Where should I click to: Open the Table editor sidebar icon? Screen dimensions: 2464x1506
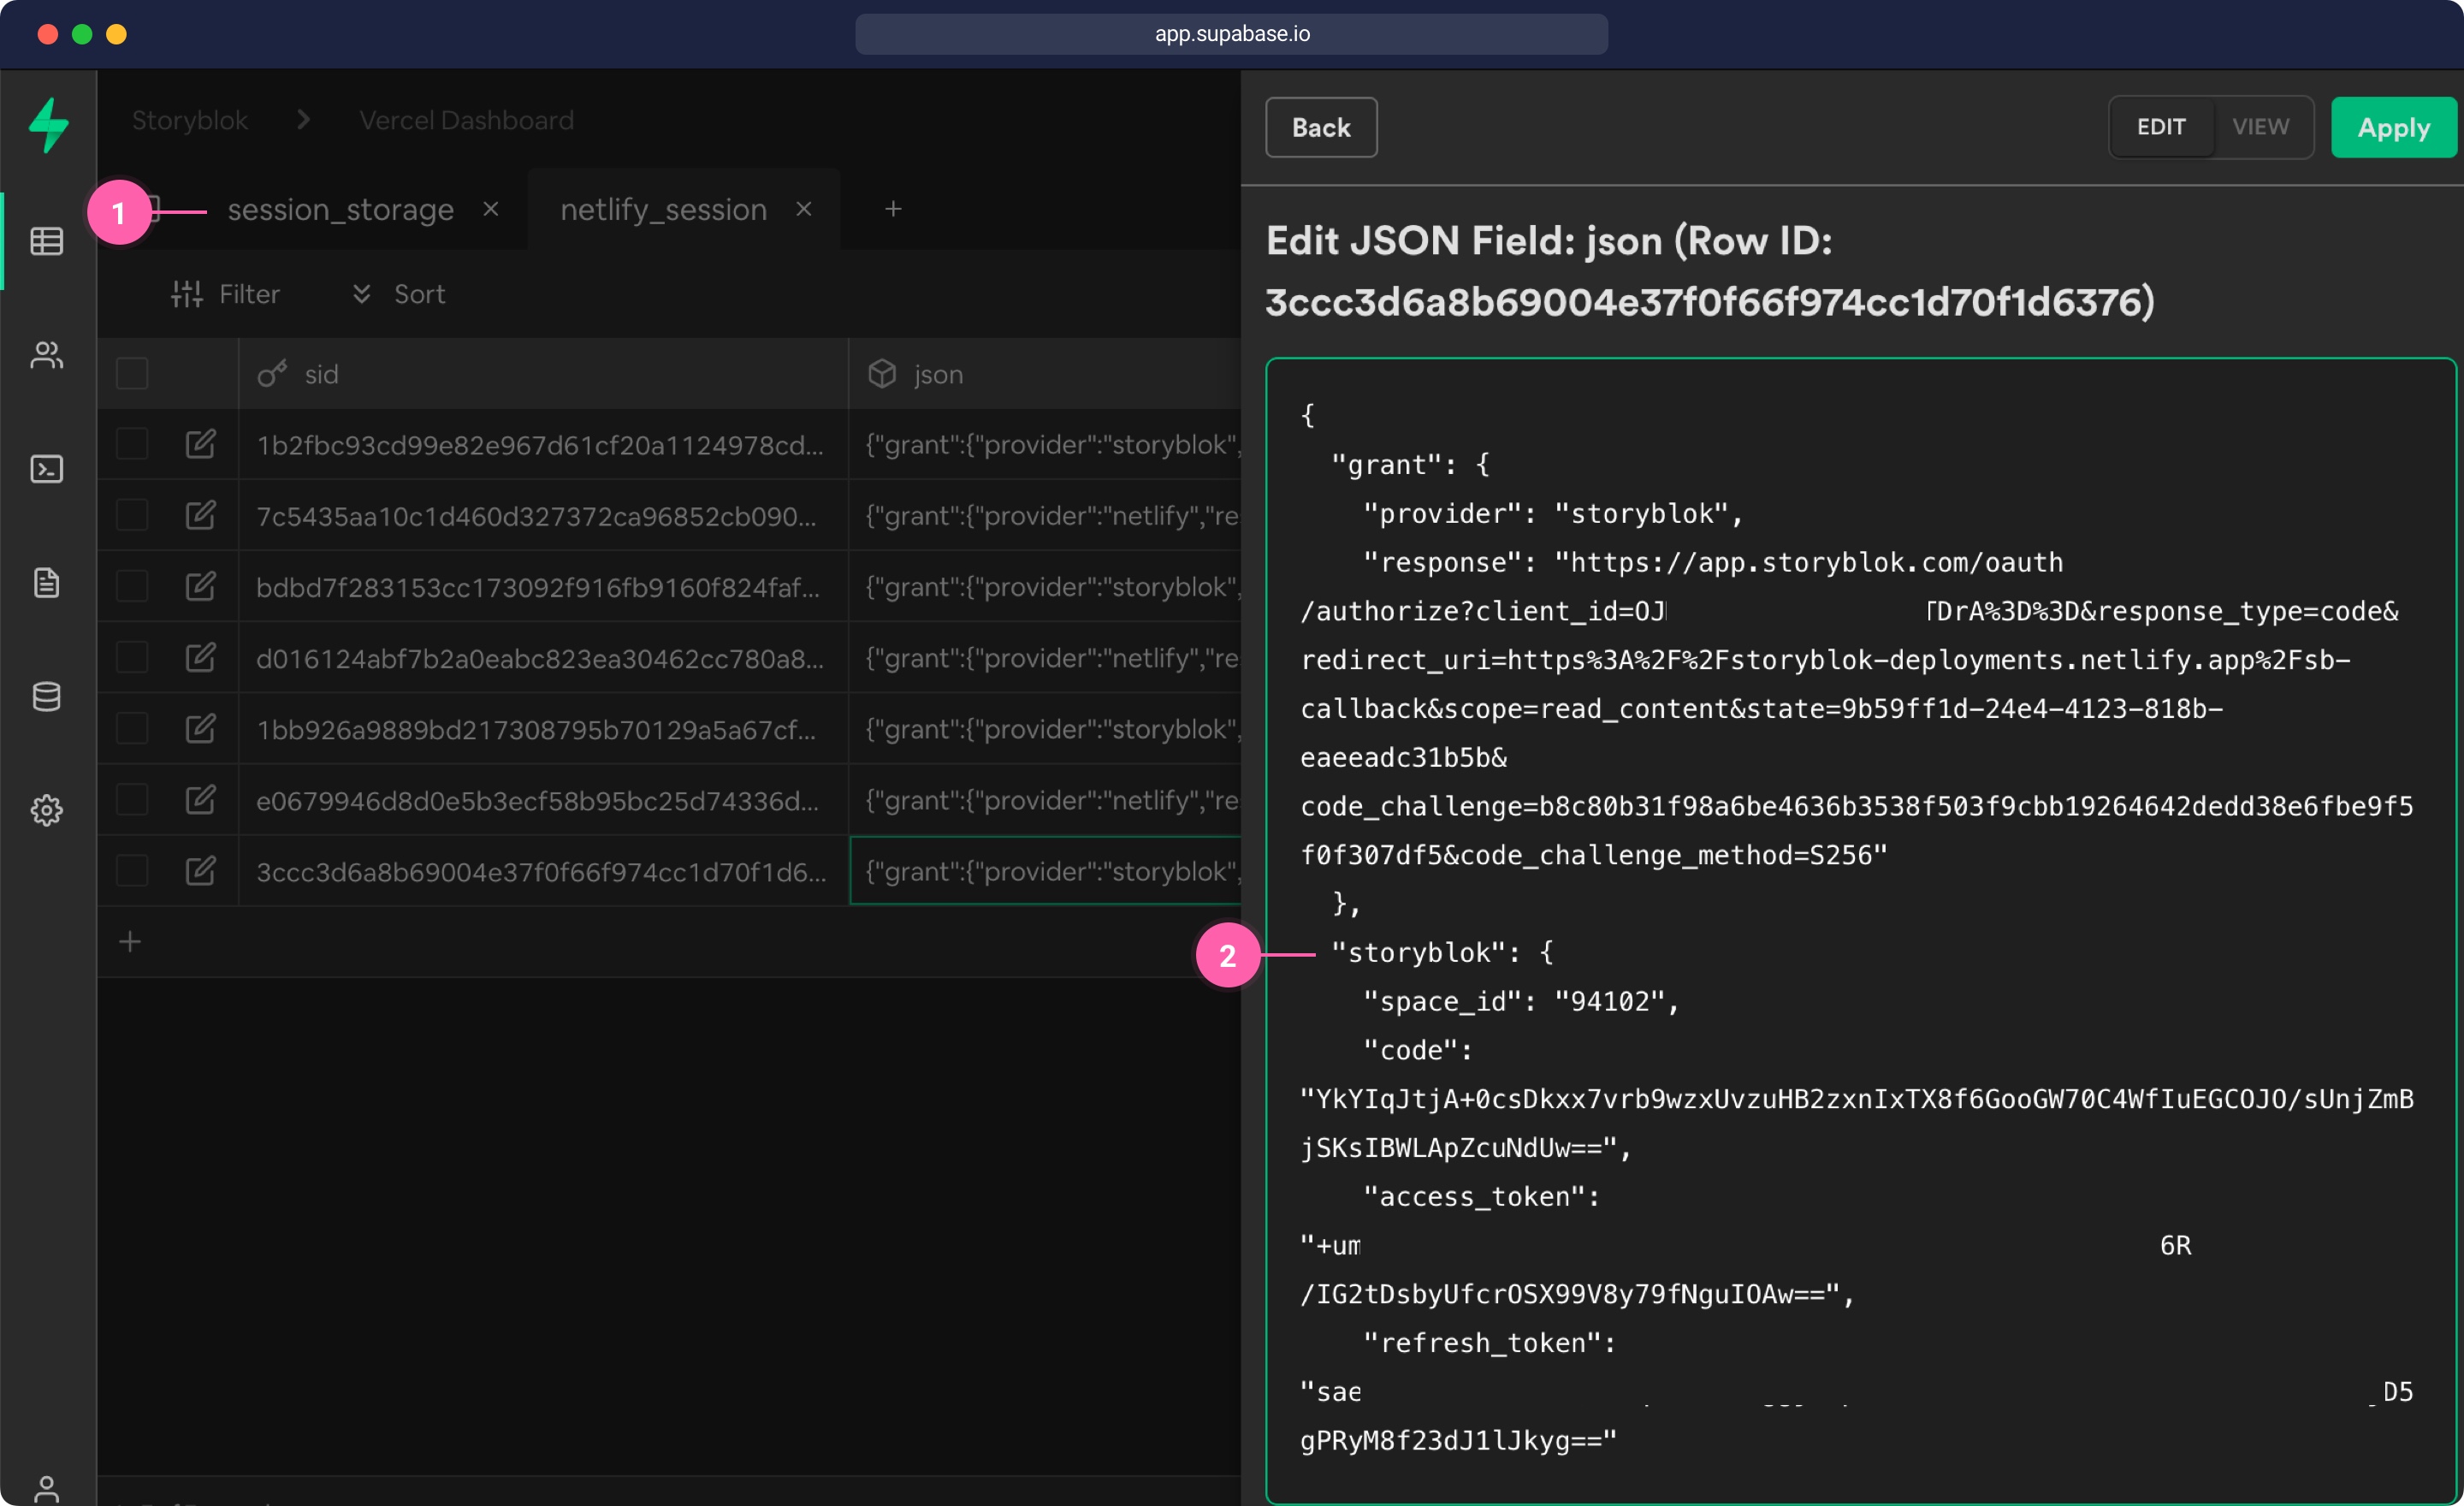point(47,241)
